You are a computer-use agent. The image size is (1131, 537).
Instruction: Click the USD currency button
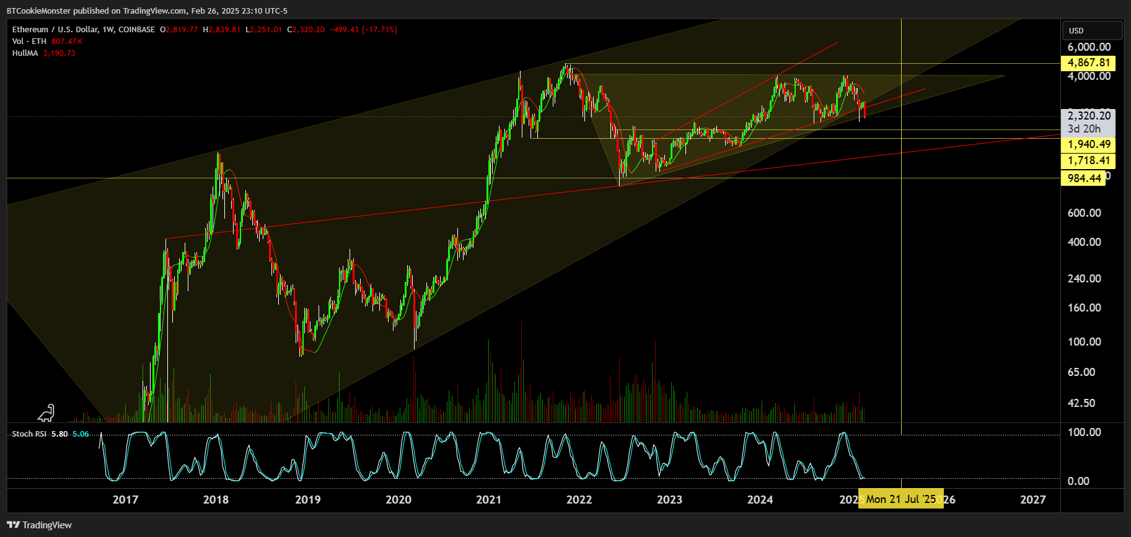pyautogui.click(x=1092, y=30)
